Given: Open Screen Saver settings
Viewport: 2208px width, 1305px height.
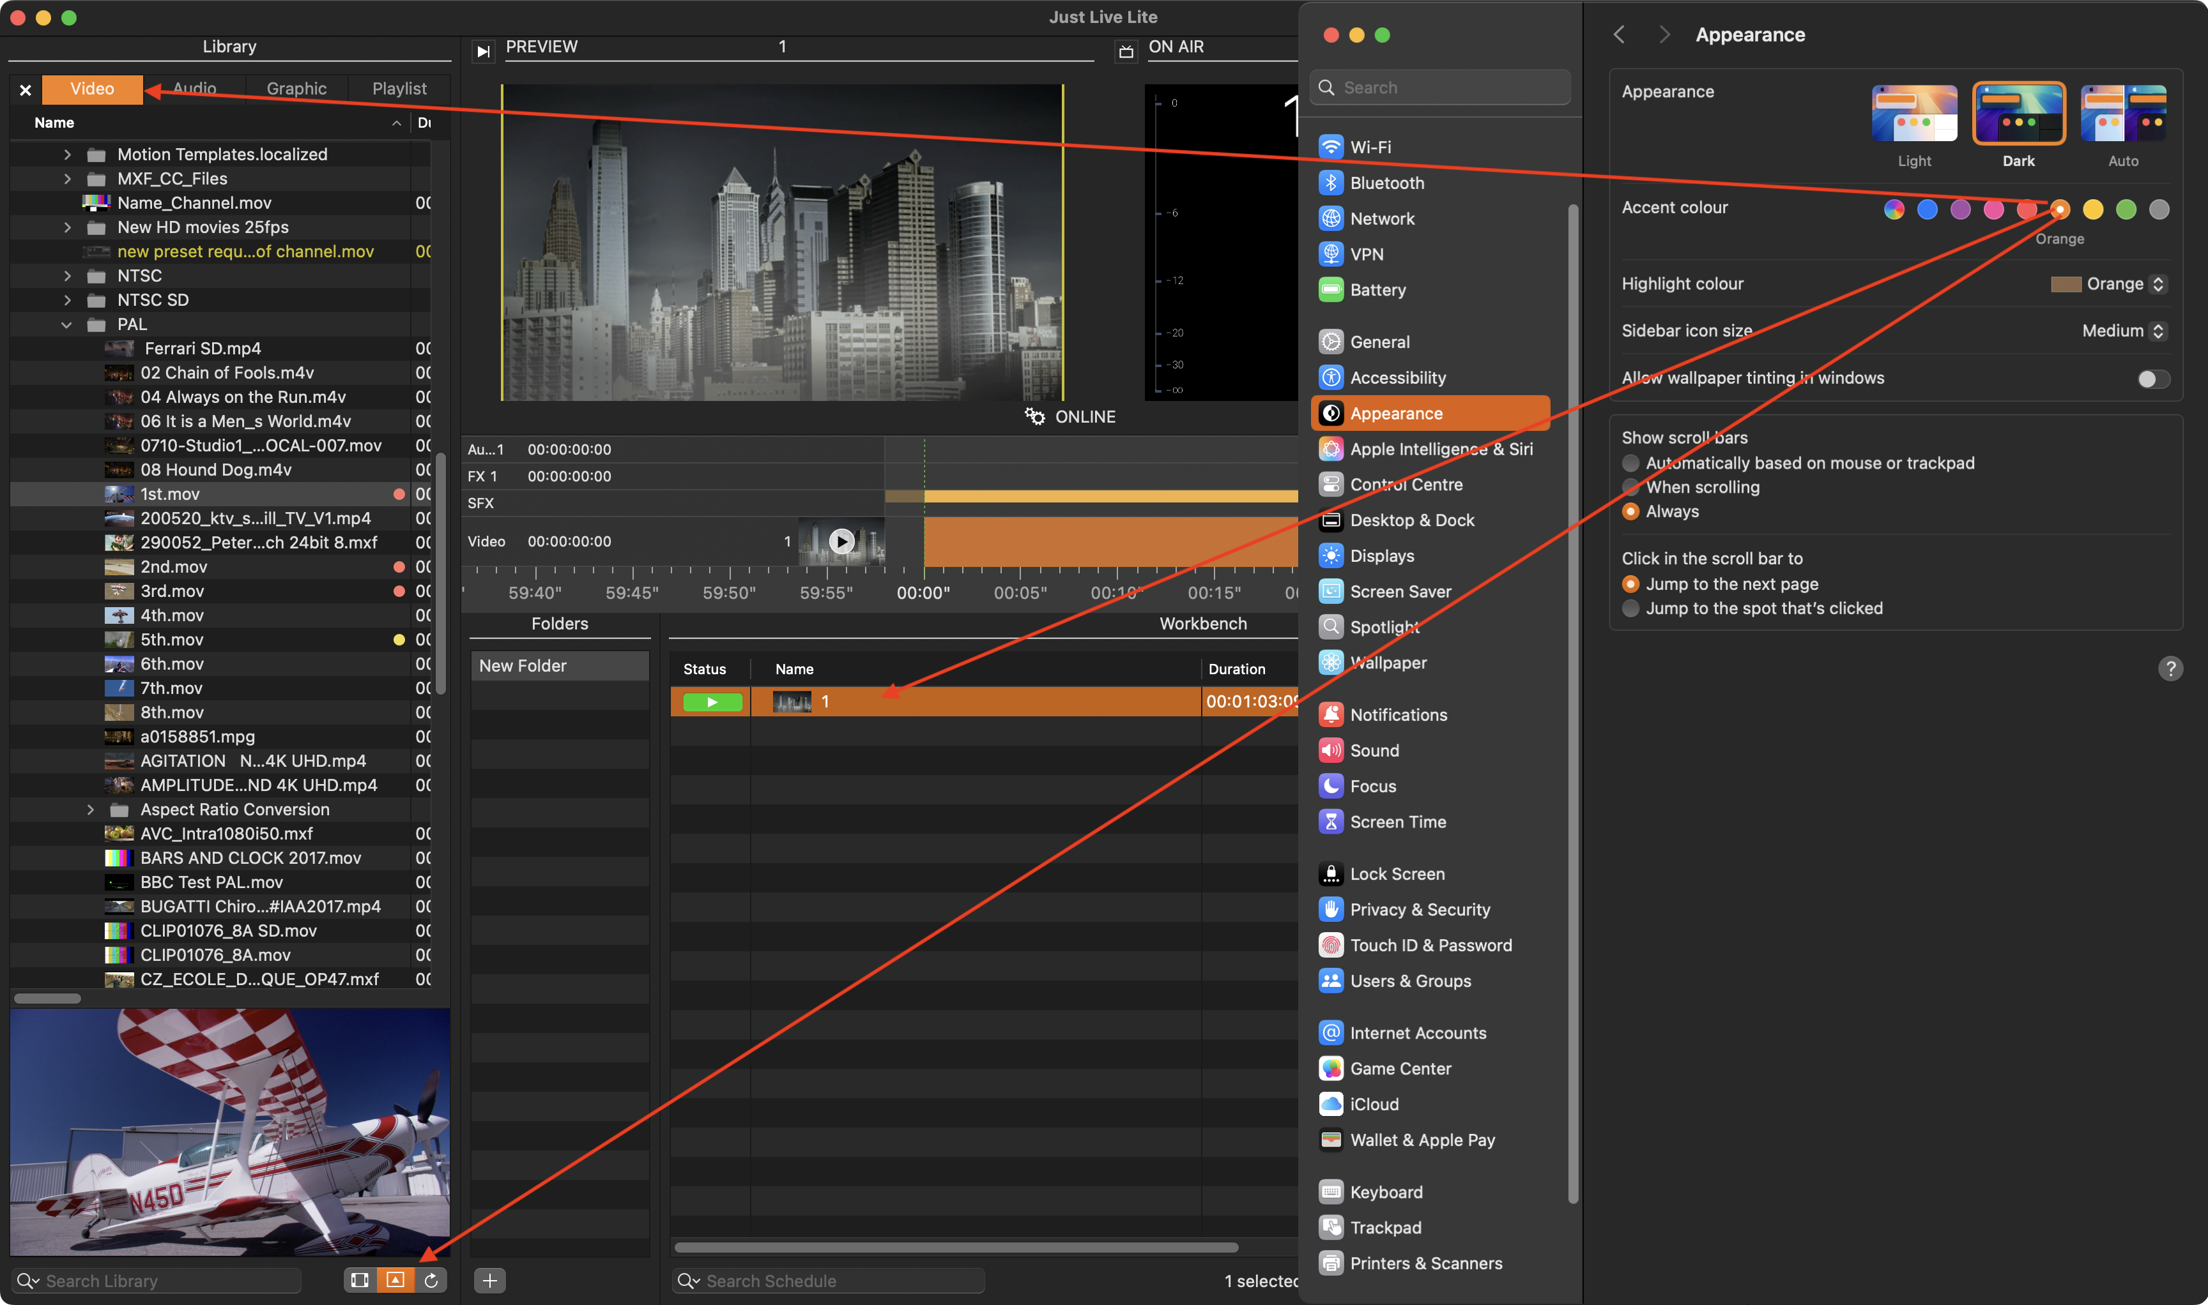Looking at the screenshot, I should click(1430, 591).
